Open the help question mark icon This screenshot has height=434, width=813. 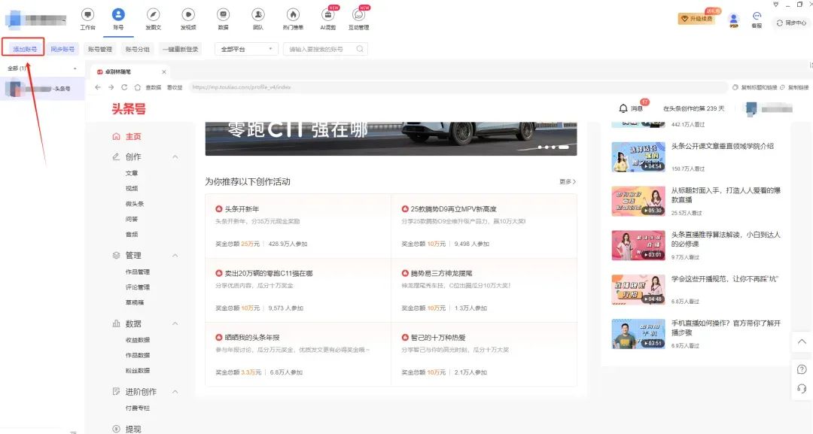pyautogui.click(x=802, y=369)
